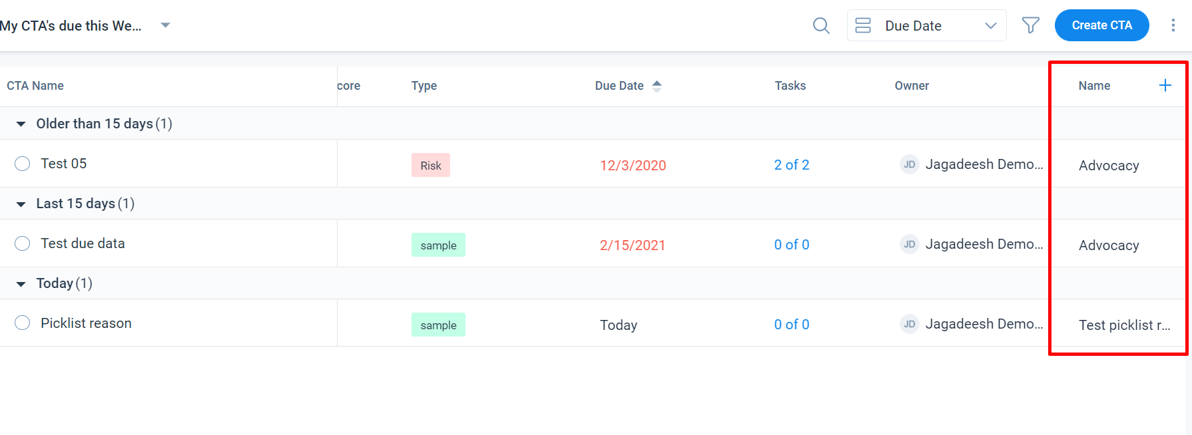Screen dimensions: 1192x435
Task: Click the Name column header
Action: [x=1094, y=86]
